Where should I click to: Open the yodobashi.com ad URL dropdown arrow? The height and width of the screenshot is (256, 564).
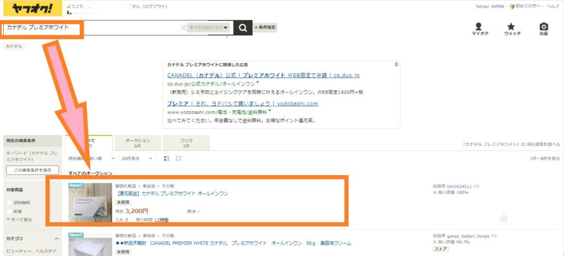(269, 111)
